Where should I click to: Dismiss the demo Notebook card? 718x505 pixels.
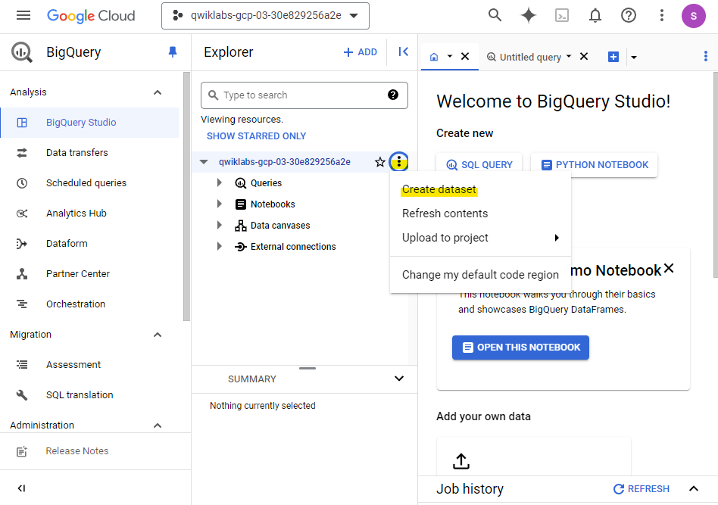pyautogui.click(x=669, y=268)
